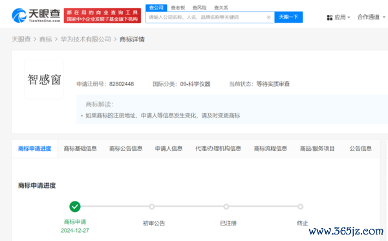
Task: Click the 初审公告 step label
Action: [154, 224]
